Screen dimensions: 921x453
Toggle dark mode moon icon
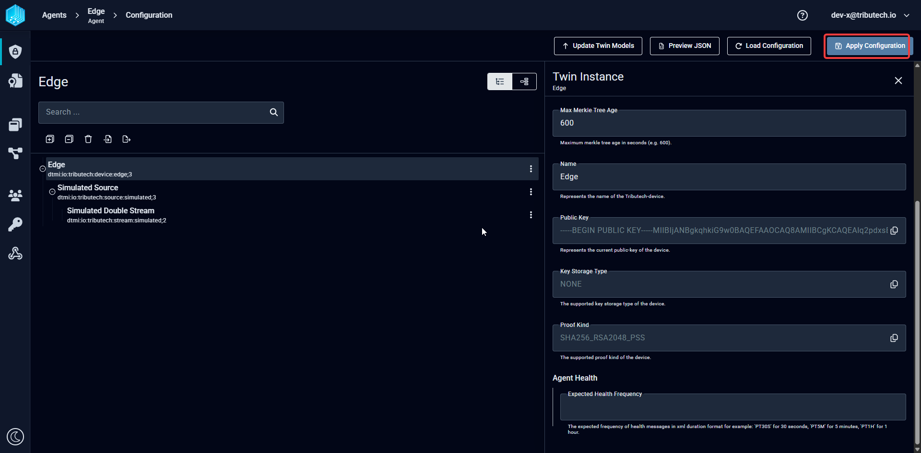(15, 437)
